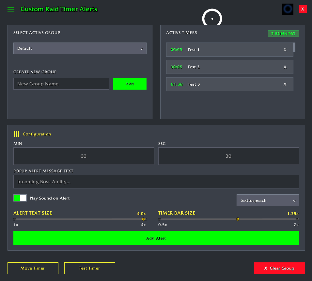Click the white circular ring indicator

point(212,18)
